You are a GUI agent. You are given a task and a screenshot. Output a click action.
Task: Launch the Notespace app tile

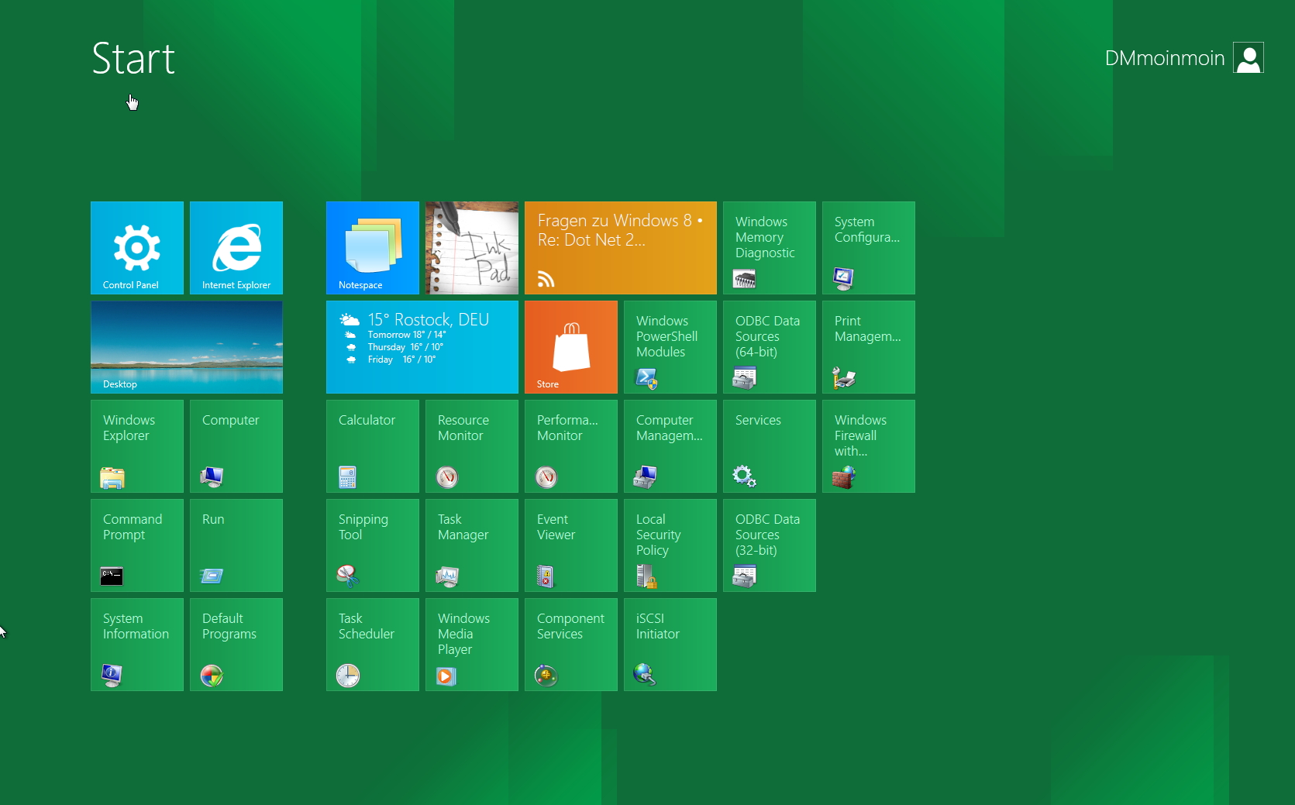373,248
